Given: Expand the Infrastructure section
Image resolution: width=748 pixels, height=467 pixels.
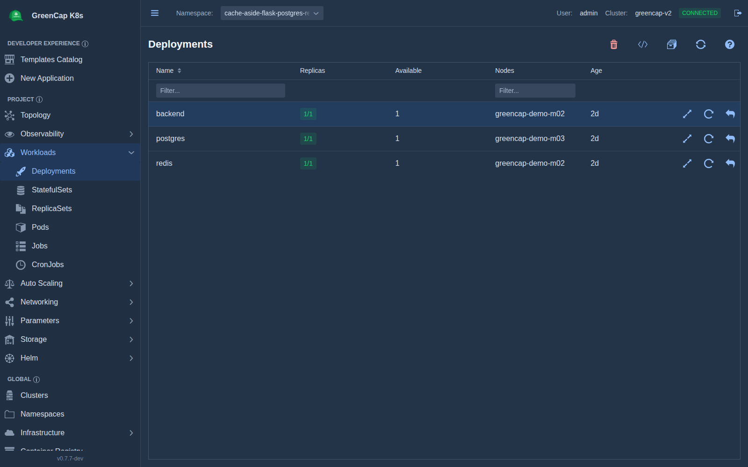Looking at the screenshot, I should (70, 432).
